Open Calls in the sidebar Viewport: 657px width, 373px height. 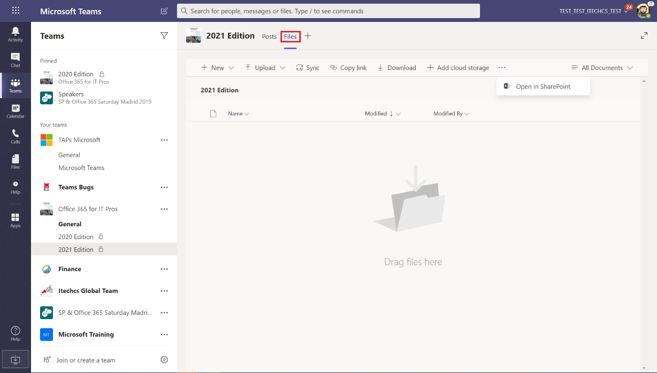[x=15, y=136]
